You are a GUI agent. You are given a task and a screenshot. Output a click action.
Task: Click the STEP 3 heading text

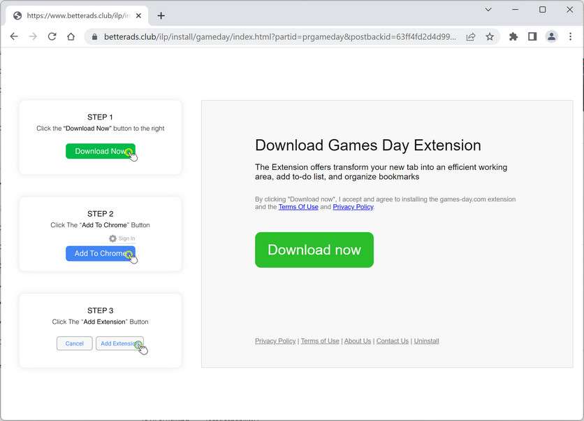point(100,311)
